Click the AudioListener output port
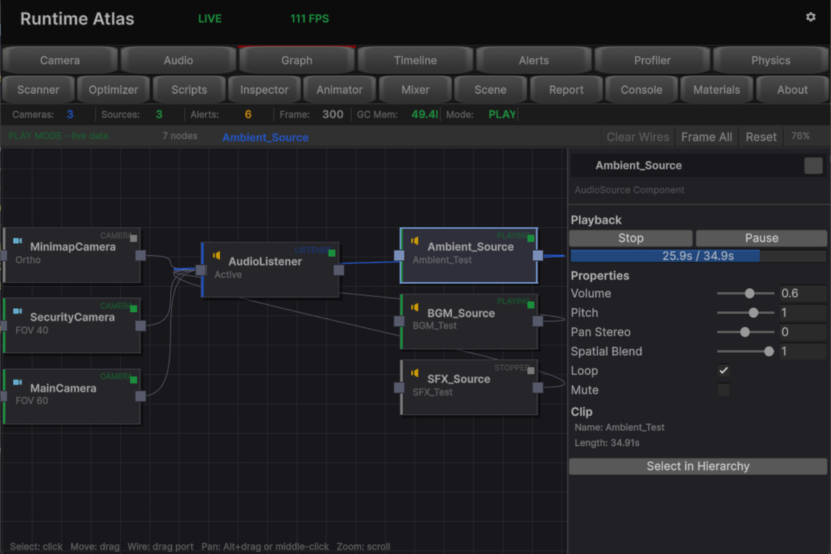831x554 pixels. [x=339, y=270]
